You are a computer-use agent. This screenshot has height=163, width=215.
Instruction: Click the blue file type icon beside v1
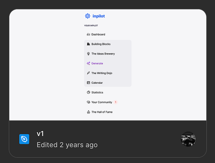pyautogui.click(x=24, y=139)
